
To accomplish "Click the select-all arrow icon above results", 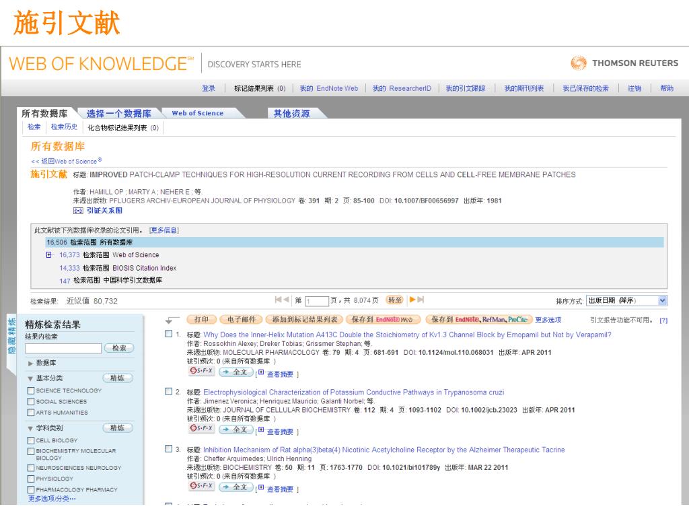I will click(x=172, y=320).
